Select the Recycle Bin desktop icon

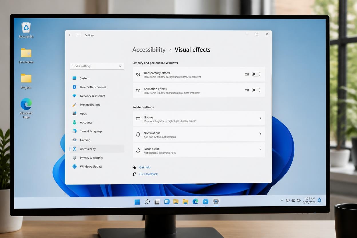[x=26, y=30]
